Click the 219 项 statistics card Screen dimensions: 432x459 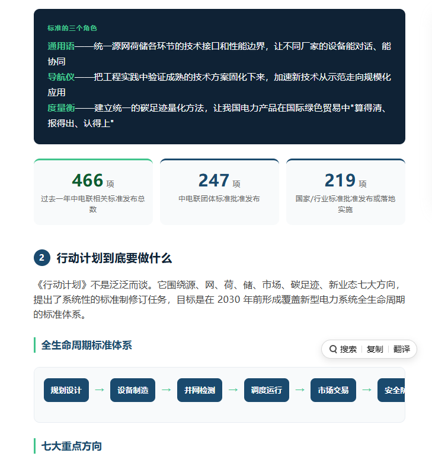point(345,192)
